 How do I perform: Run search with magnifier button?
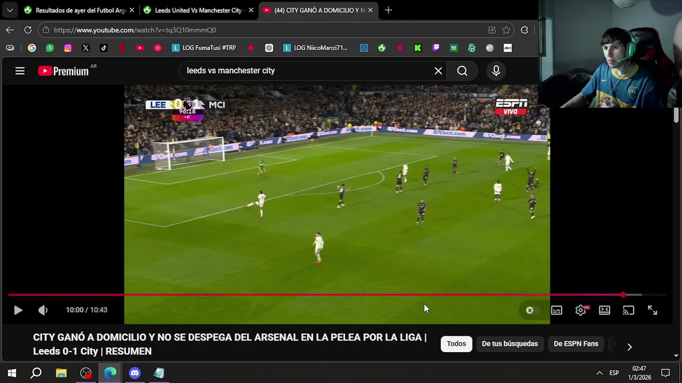(462, 71)
